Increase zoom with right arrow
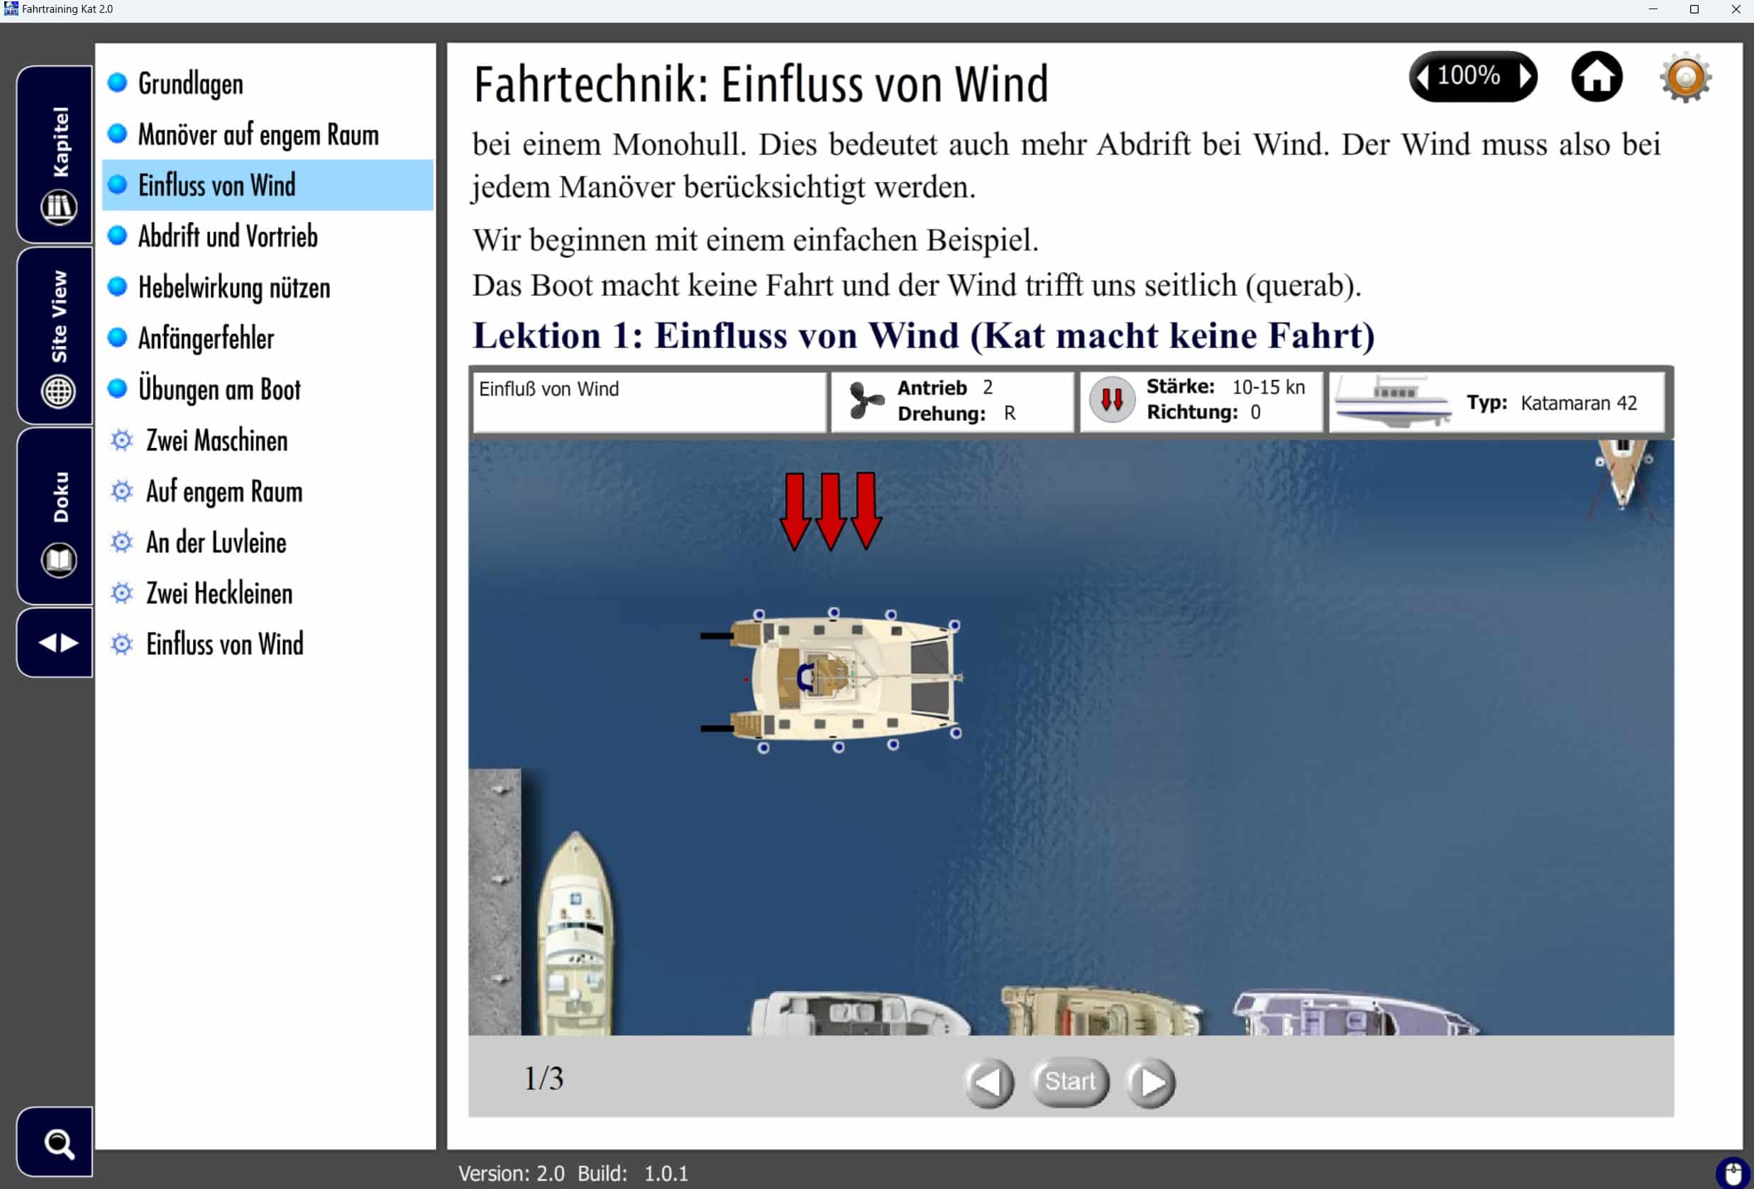The image size is (1754, 1189). pos(1526,76)
